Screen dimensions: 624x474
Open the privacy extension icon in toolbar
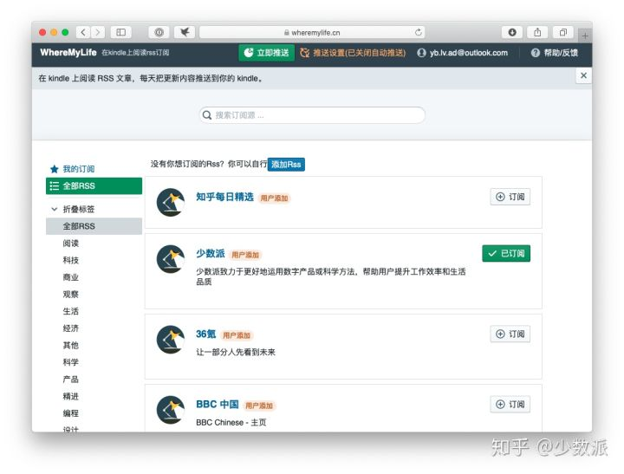(x=159, y=32)
